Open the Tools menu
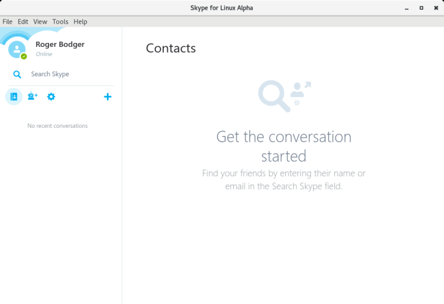 (x=60, y=22)
